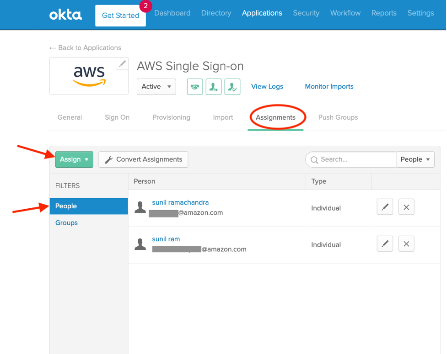The width and height of the screenshot is (447, 354).
Task: Open the edit pencil for sunil ramachandra
Action: (x=384, y=207)
